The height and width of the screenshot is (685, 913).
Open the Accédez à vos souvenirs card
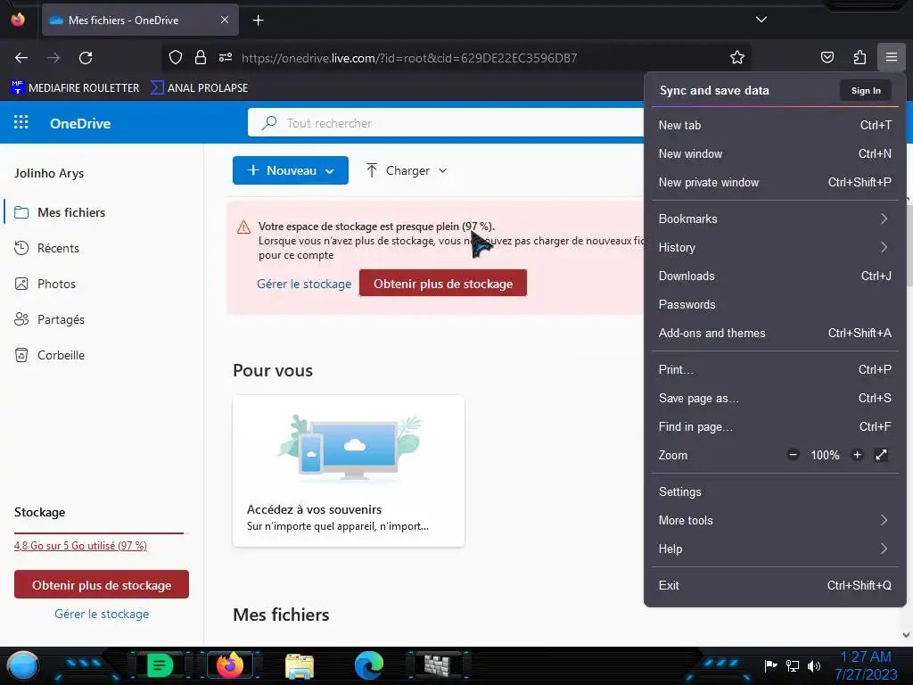[349, 471]
